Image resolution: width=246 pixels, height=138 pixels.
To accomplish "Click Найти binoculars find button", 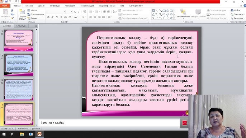I will coord(235,10).
